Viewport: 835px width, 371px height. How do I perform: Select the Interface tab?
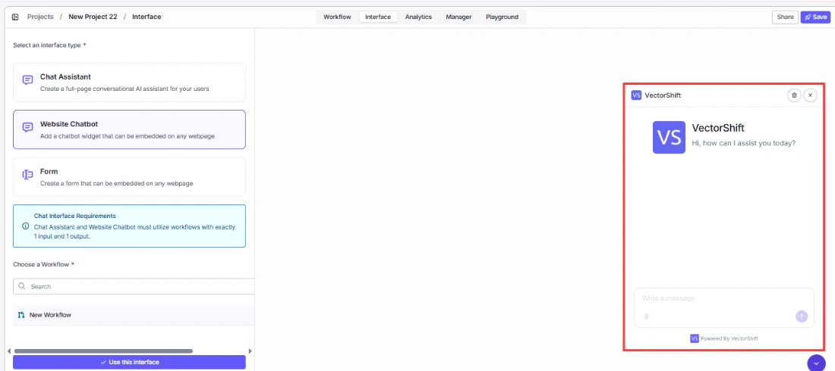[x=378, y=17]
